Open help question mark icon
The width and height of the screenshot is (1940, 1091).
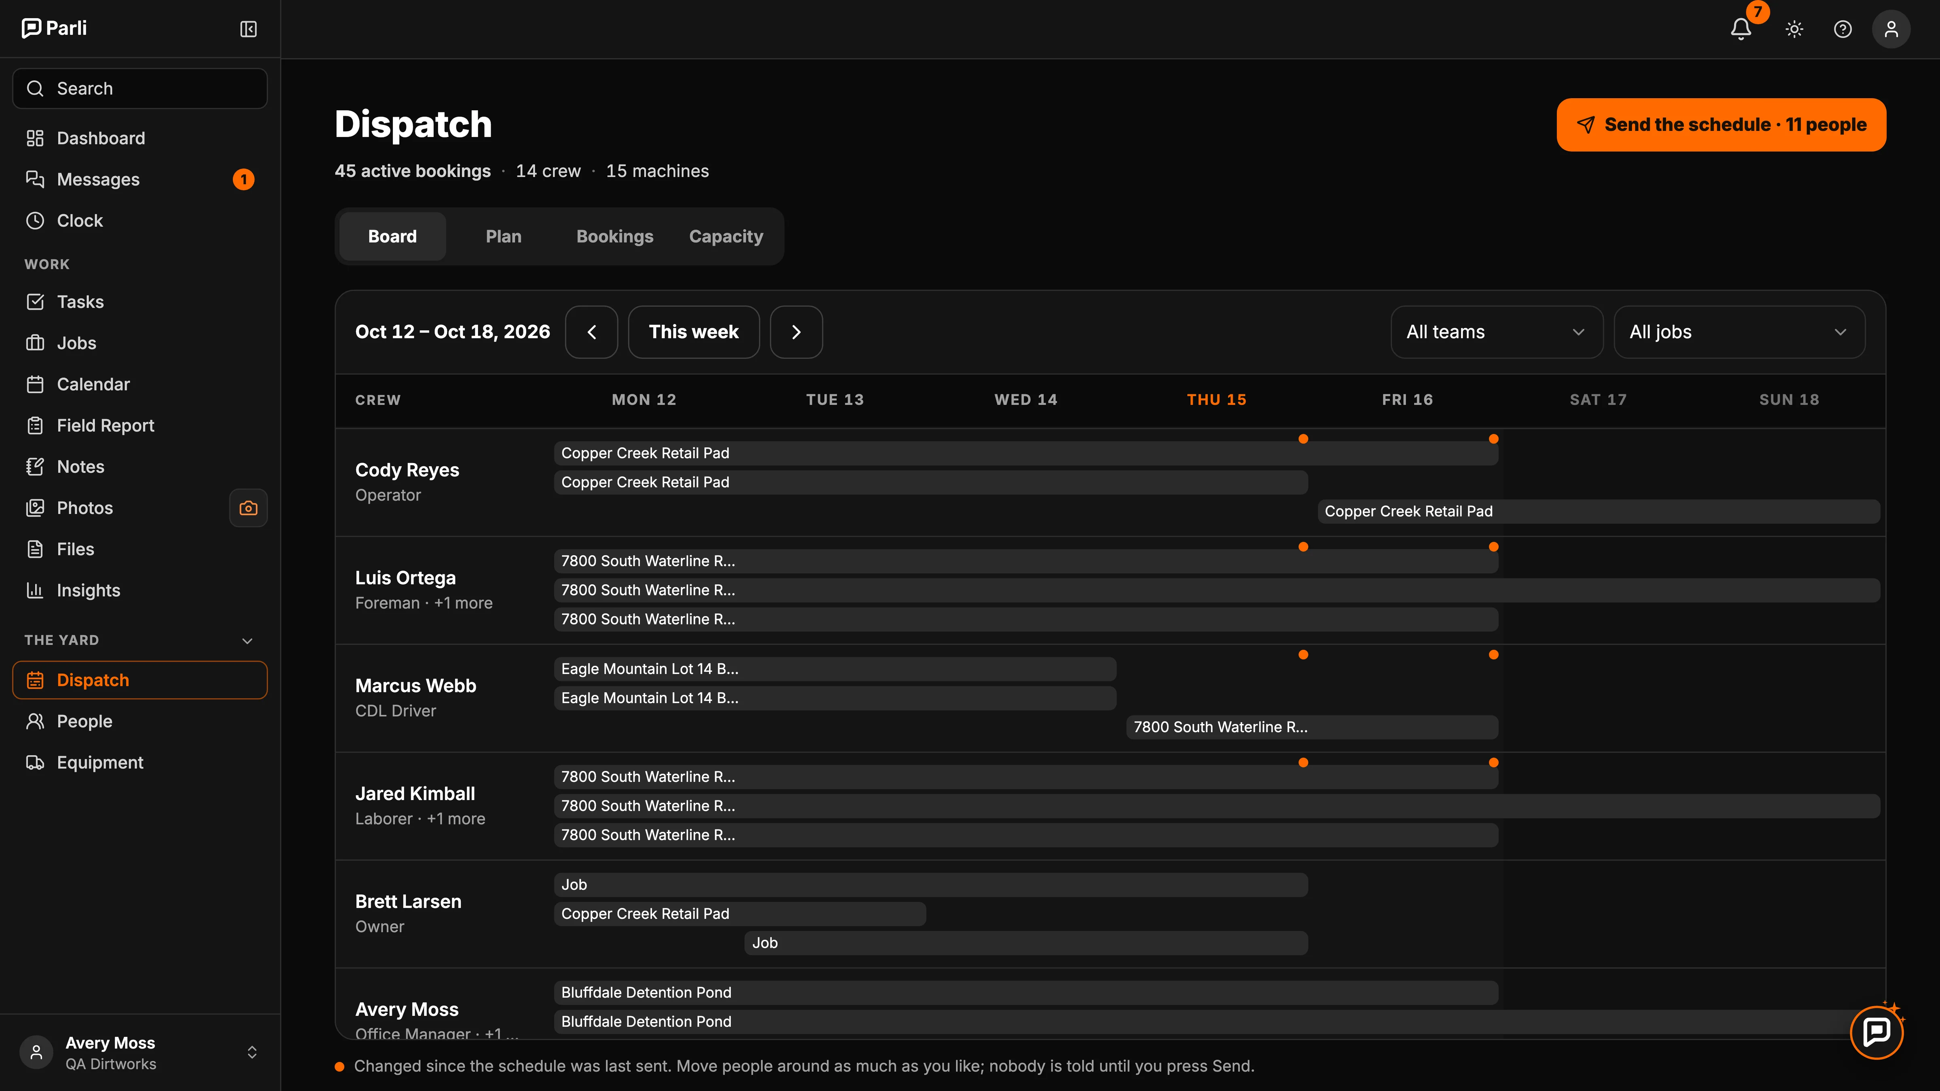(1843, 29)
